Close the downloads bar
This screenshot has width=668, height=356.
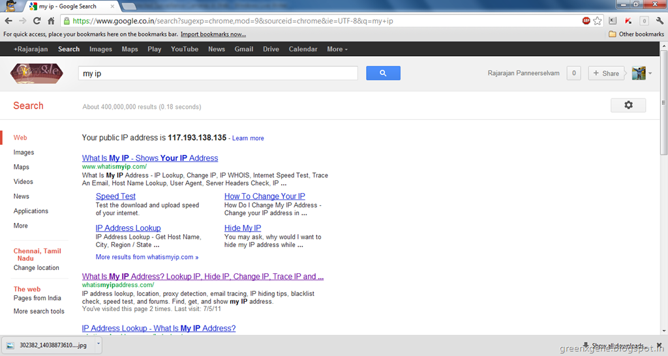click(660, 346)
